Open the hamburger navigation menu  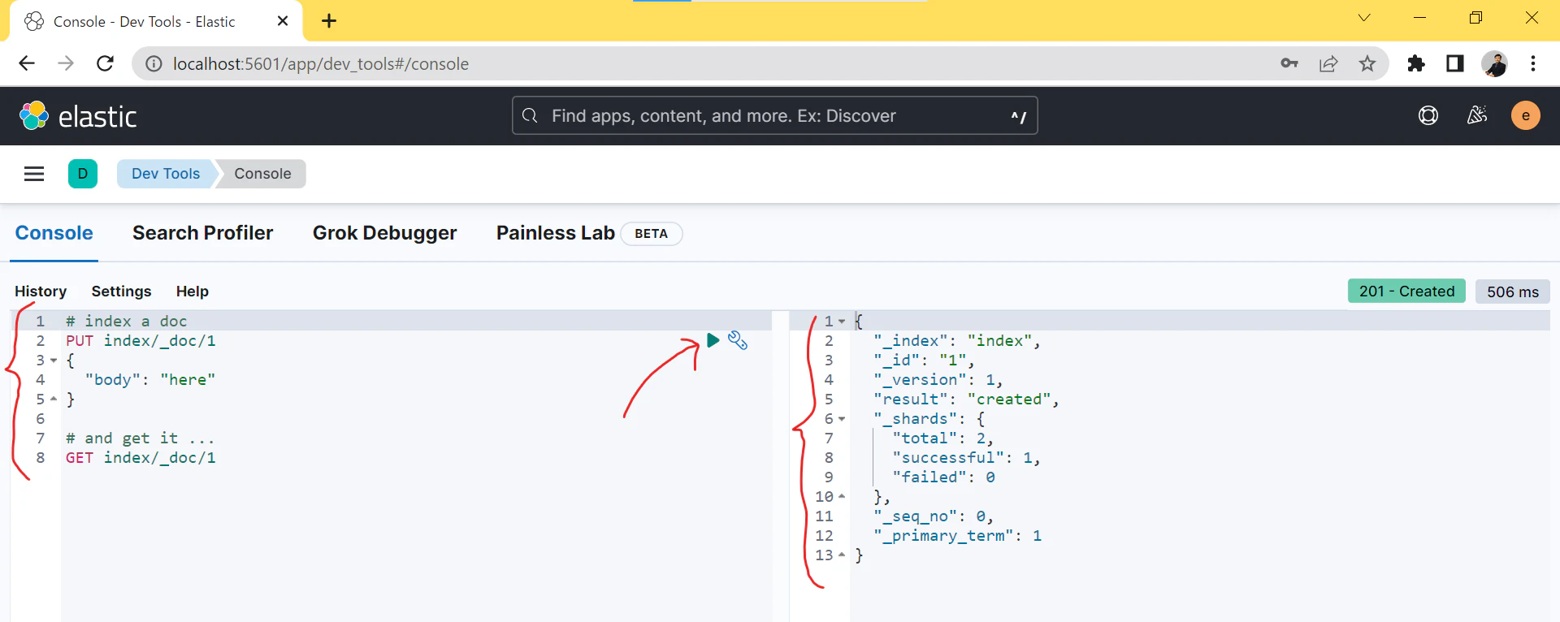pos(34,174)
